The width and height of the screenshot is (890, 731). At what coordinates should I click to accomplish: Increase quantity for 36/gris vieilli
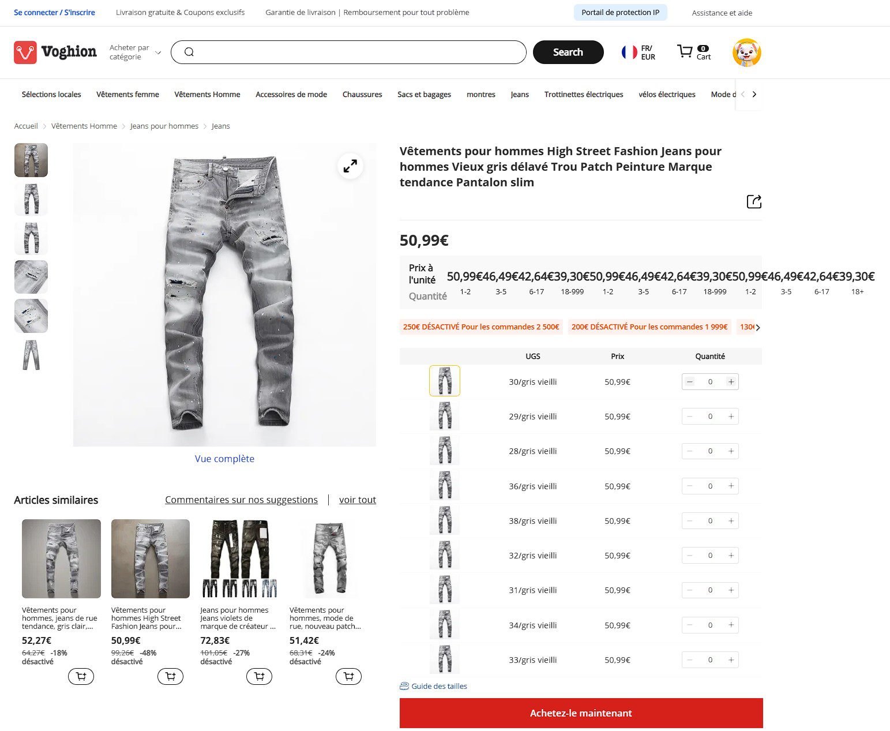click(x=731, y=486)
